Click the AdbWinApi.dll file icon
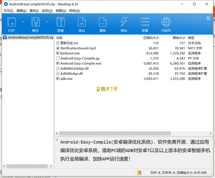Viewport: 215px width, 178px height. point(58,74)
